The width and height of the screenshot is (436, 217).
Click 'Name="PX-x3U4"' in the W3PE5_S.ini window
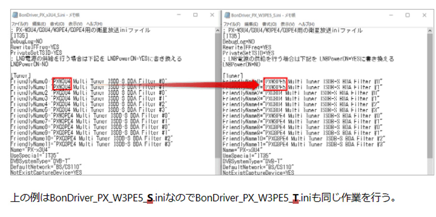point(243,150)
